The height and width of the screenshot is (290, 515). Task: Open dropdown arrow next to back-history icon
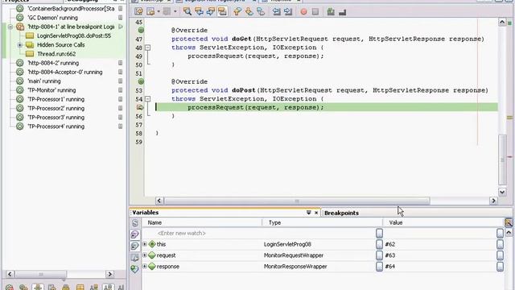tap(159, 12)
